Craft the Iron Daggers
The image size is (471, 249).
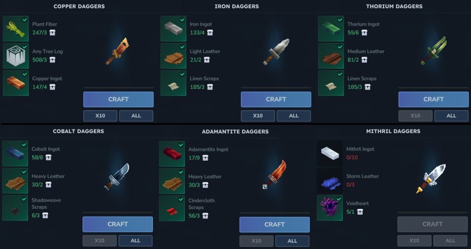pyautogui.click(x=276, y=99)
